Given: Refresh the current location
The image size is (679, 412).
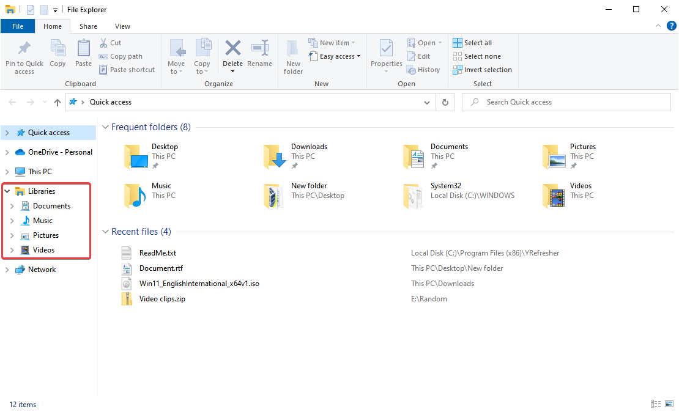Looking at the screenshot, I should click(x=445, y=102).
